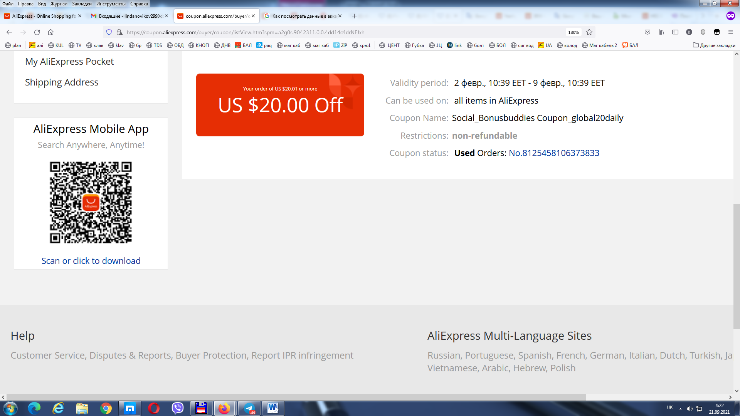This screenshot has height=416, width=740.
Task: Open the taskbar clock and date
Action: tap(719, 409)
